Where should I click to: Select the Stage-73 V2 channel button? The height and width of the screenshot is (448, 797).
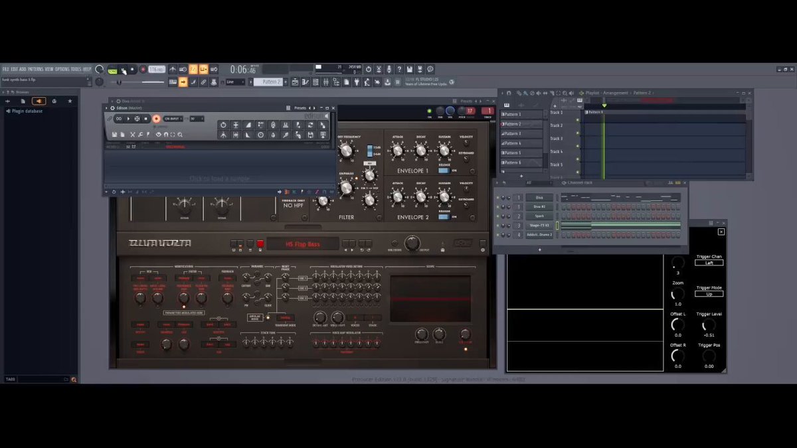point(539,226)
